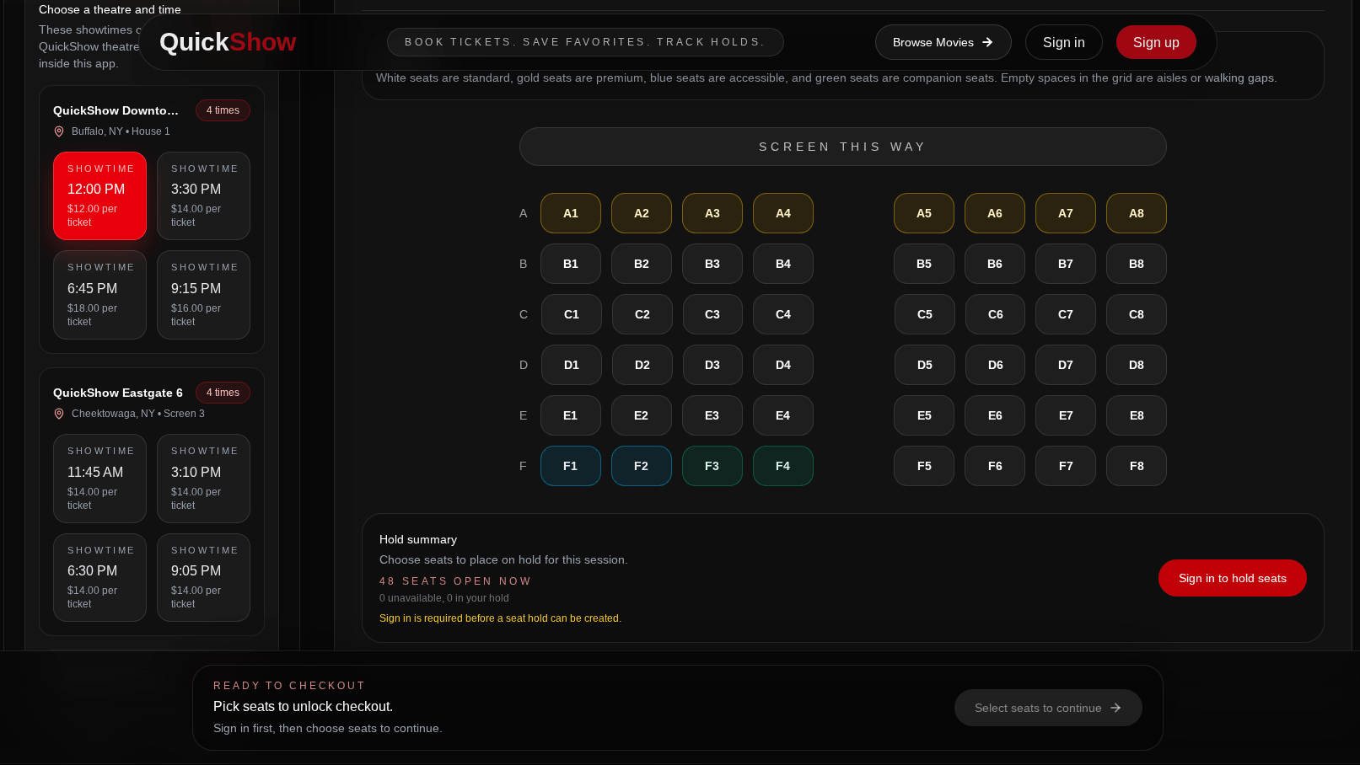Click the location pin icon for Buffalo, NY

coord(59,131)
